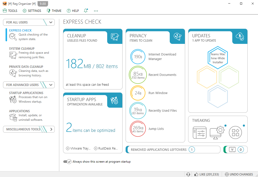Click the 9.88 version badge

pyautogui.click(x=43, y=4)
